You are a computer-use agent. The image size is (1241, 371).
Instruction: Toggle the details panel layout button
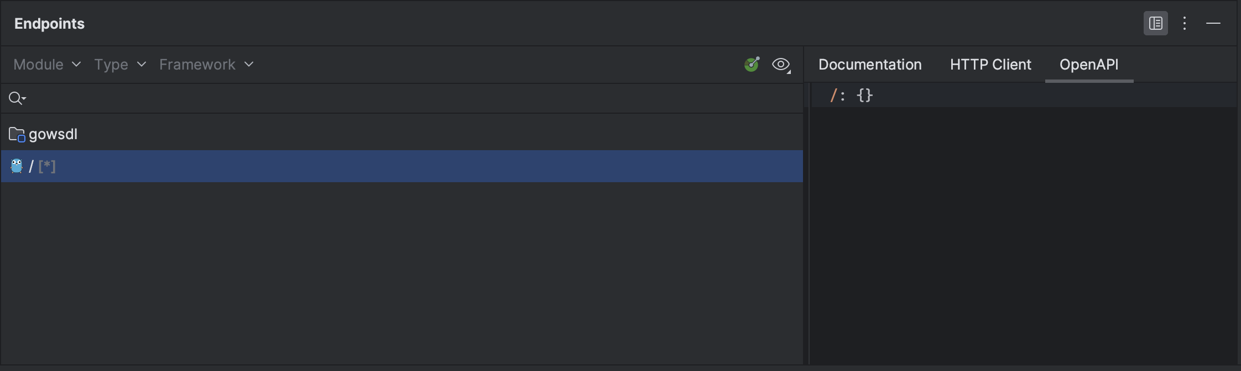(x=1155, y=23)
